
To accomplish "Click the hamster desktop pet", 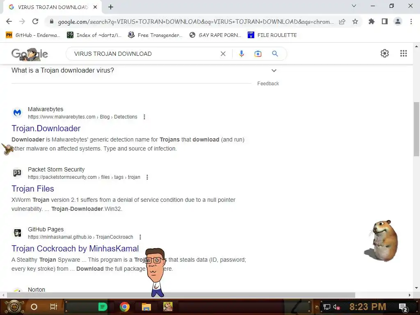I will click(x=381, y=241).
